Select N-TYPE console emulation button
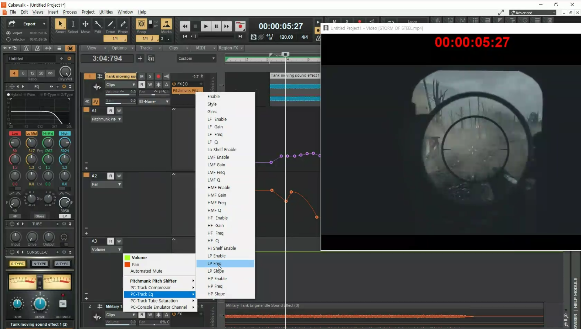This screenshot has height=329, width=581. (40, 264)
